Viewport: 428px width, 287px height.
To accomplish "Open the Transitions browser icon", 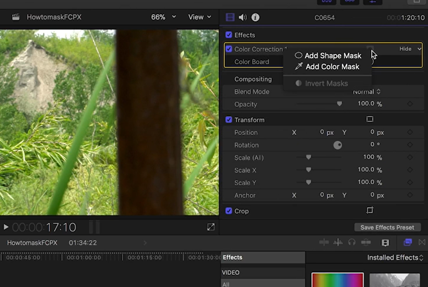I will 422,242.
